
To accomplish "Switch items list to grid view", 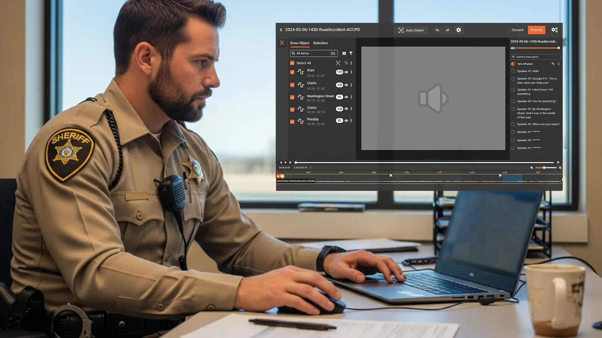I will click(x=344, y=54).
